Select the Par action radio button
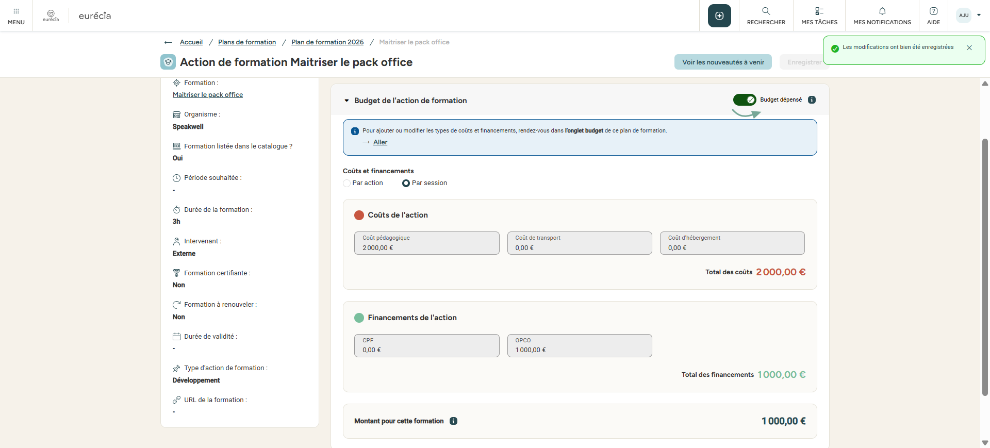Image resolution: width=990 pixels, height=448 pixels. pos(347,183)
